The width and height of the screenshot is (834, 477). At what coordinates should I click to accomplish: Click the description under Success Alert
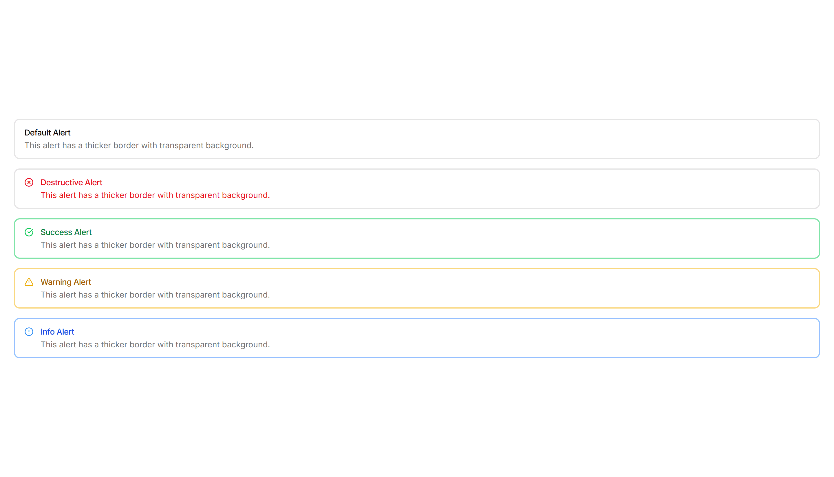point(155,245)
